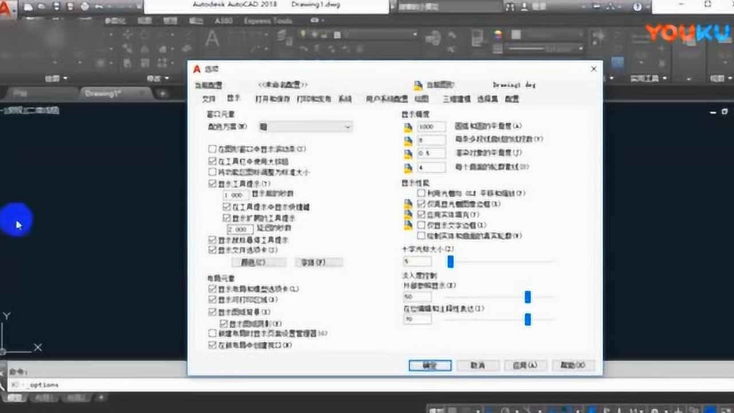Viewport: 734px width, 413px height.
Task: Open the 配色方案 color scheme dropdown
Action: pyautogui.click(x=306, y=127)
